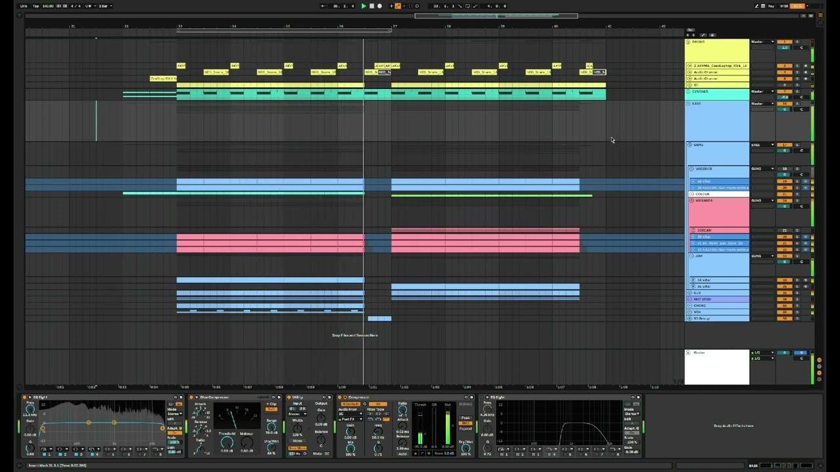Click the Drop Audio Effects Here area
Viewport: 840px width, 472px height.
[x=734, y=426]
